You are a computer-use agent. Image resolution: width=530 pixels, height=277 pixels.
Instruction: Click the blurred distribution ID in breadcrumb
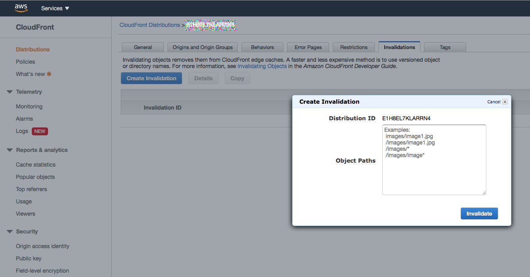tap(211, 25)
